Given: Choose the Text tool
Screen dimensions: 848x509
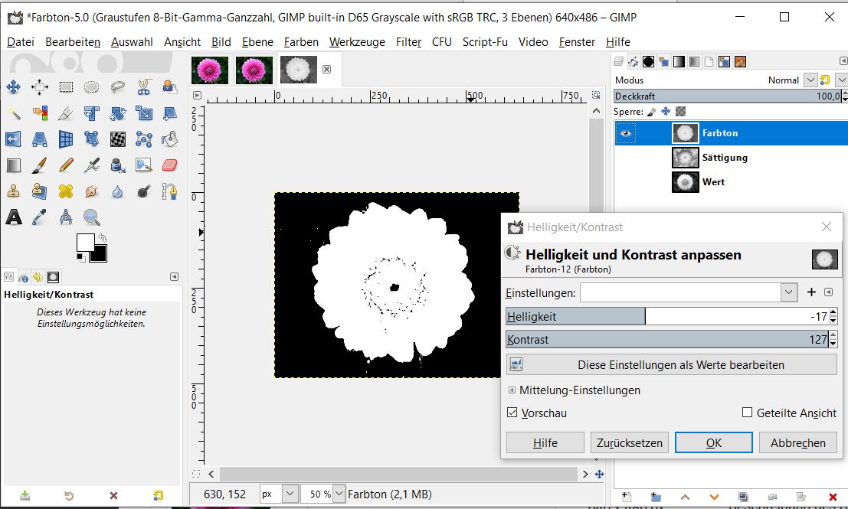Looking at the screenshot, I should (x=13, y=217).
